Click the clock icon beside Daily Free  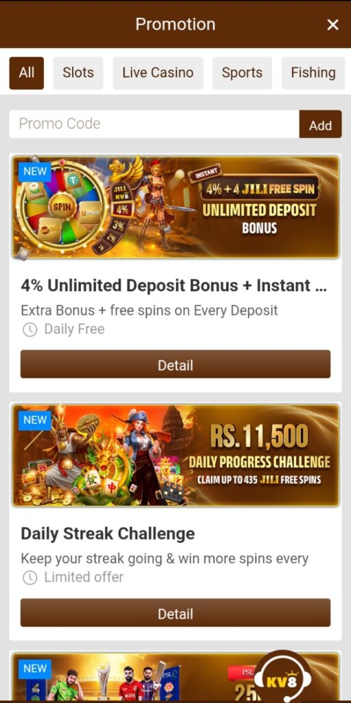(30, 330)
